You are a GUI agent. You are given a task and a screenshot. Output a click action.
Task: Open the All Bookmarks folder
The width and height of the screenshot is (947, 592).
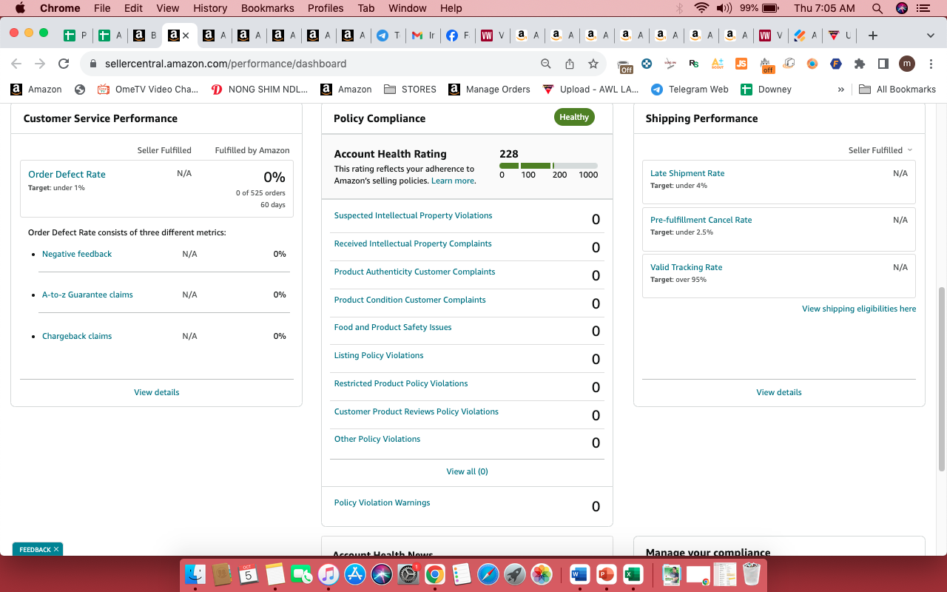897,90
